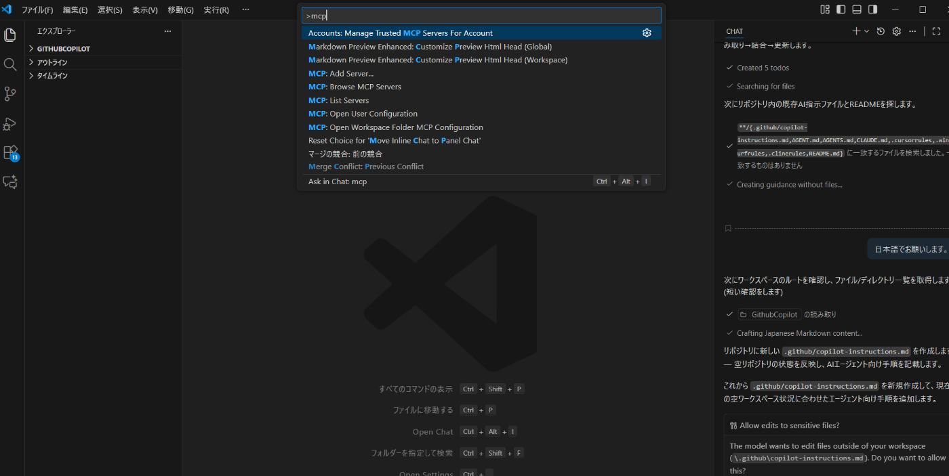Choose MCP: Add Server... command
The width and height of the screenshot is (949, 476).
[x=481, y=73]
